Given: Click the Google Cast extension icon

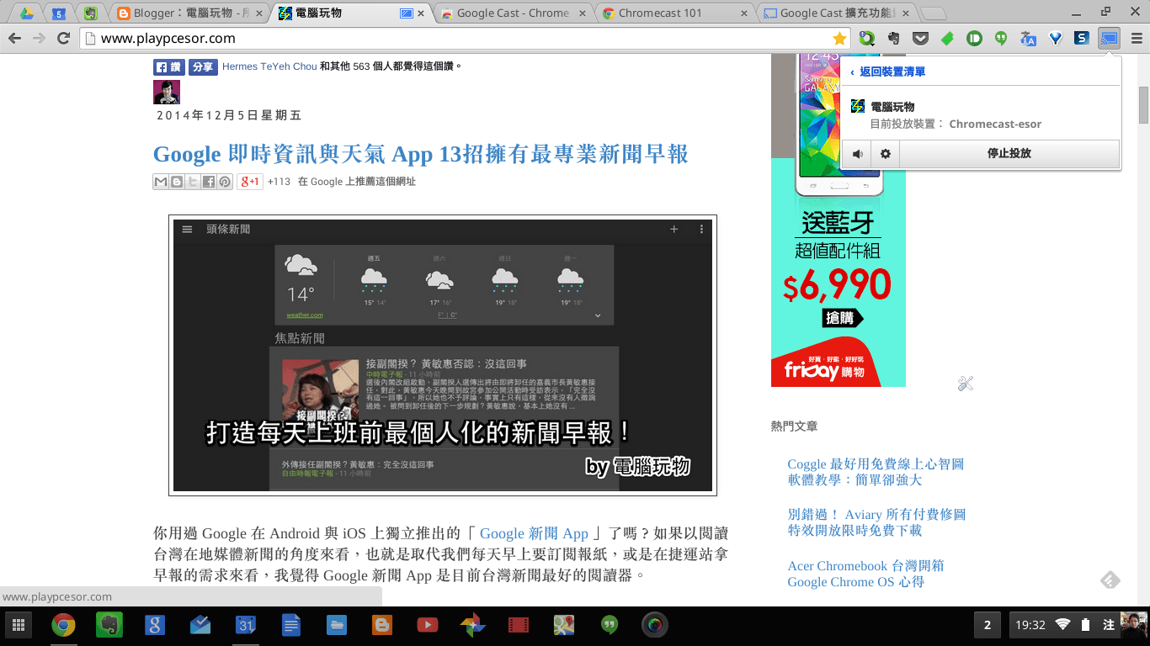Looking at the screenshot, I should click(x=1109, y=39).
